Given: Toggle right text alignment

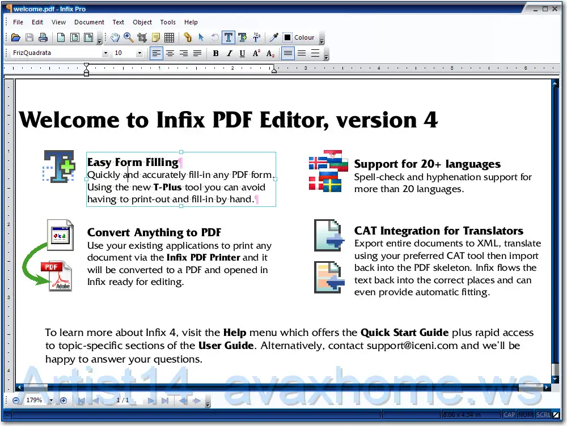Looking at the screenshot, I should click(184, 53).
